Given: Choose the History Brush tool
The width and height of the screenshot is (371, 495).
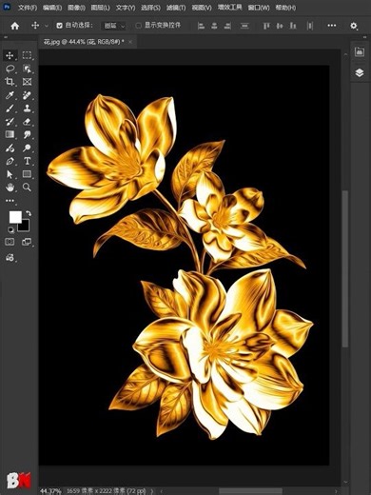Looking at the screenshot, I should (10, 121).
